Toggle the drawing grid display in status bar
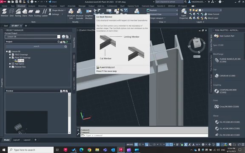 click(x=136, y=144)
